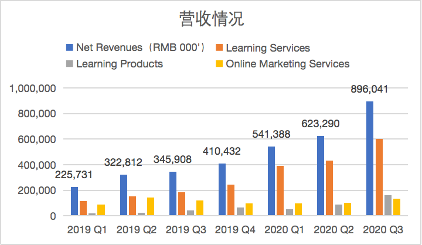The width and height of the screenshot is (422, 245).
Task: Click the orange Learning Services bar for 2020 Q3
Action: pyautogui.click(x=380, y=177)
